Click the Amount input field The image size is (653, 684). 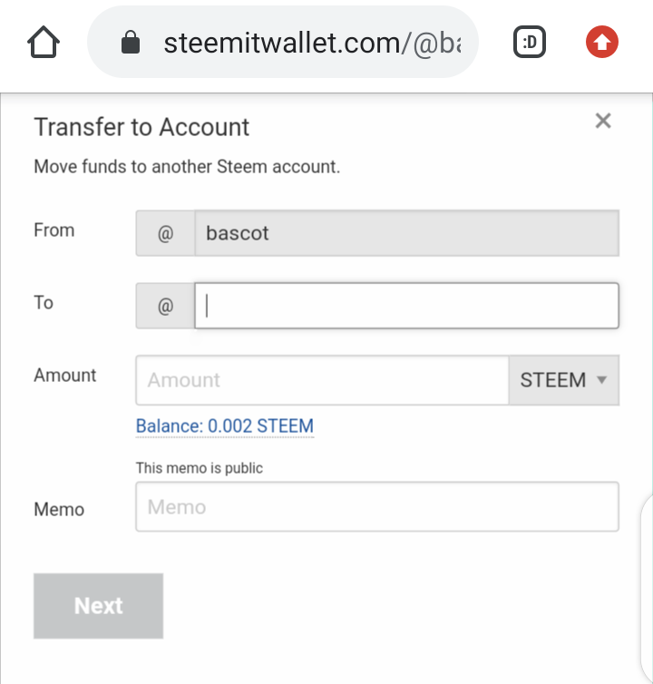pyautogui.click(x=322, y=380)
